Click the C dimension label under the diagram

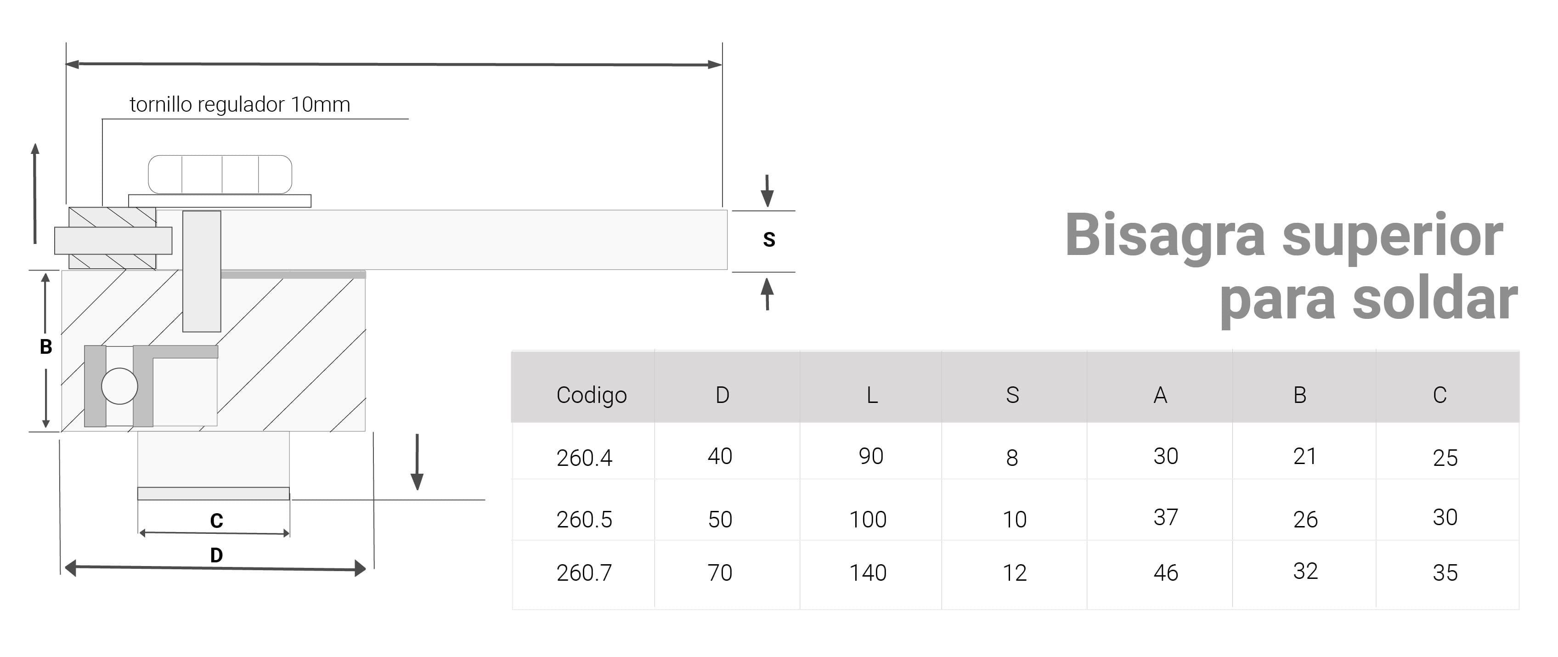(x=216, y=520)
